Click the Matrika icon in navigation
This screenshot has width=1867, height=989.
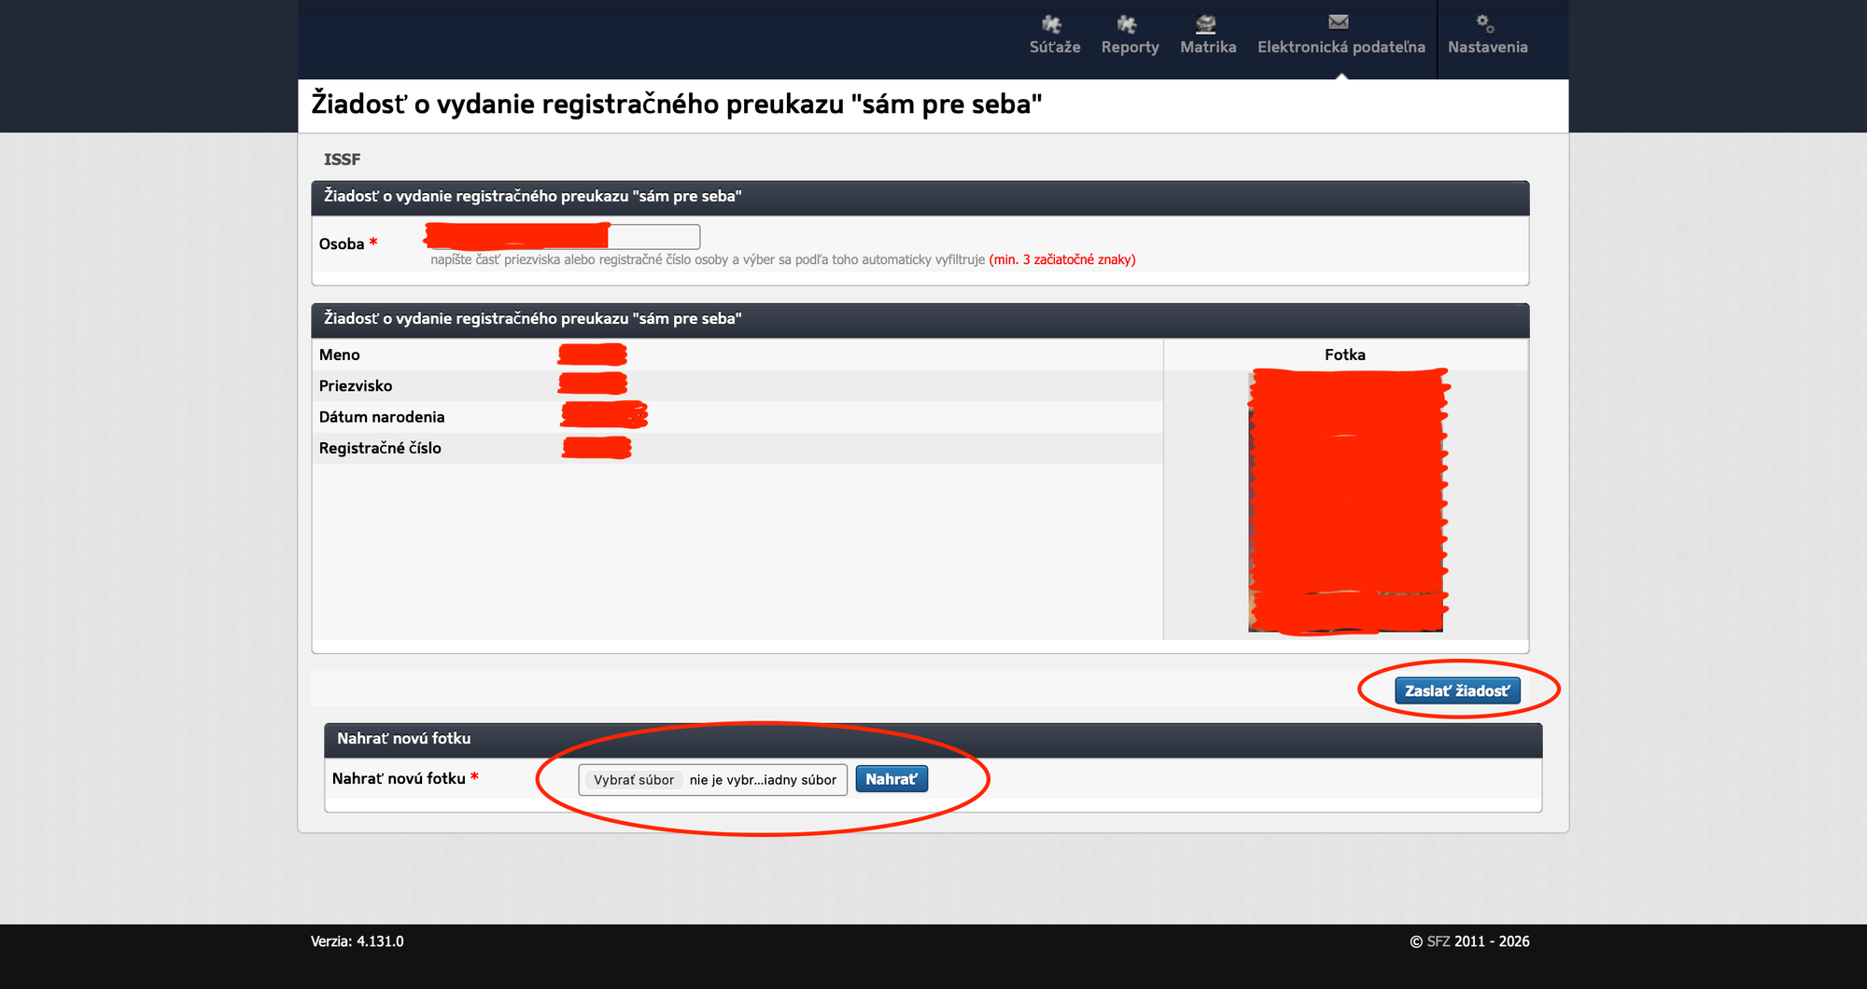pos(1206,24)
